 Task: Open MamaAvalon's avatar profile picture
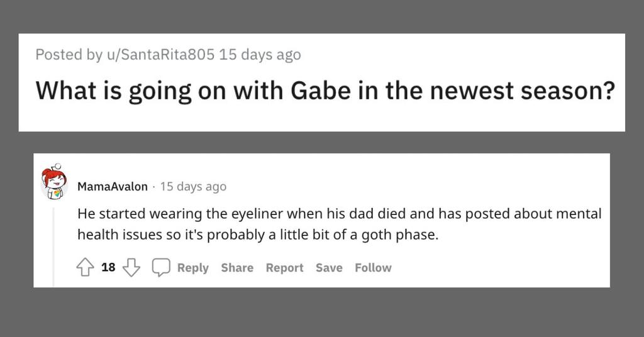point(54,182)
